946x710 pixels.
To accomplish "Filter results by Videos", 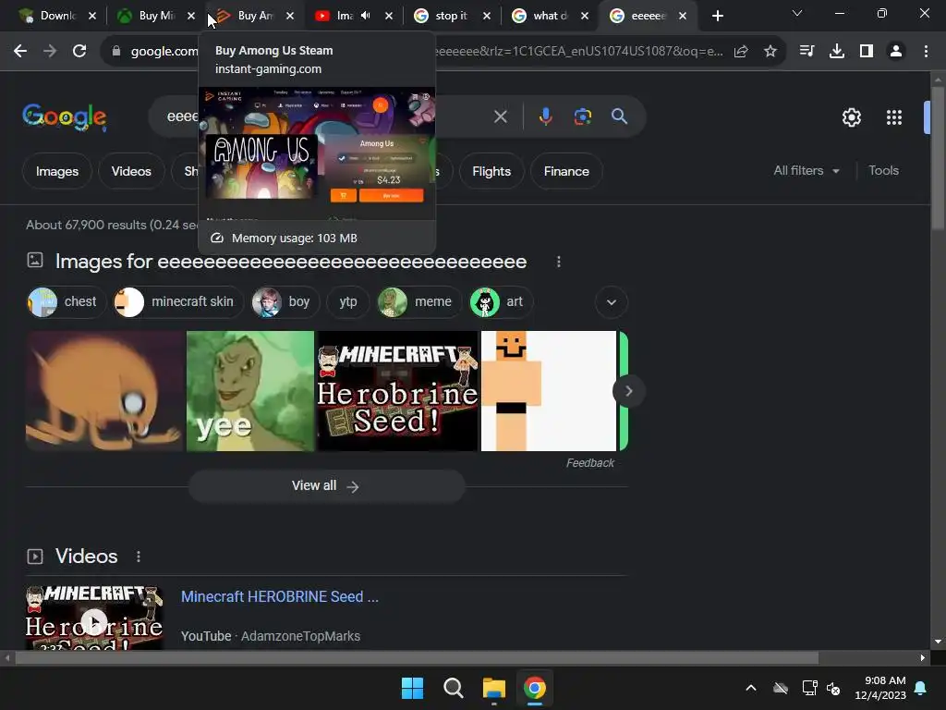I will 131,171.
